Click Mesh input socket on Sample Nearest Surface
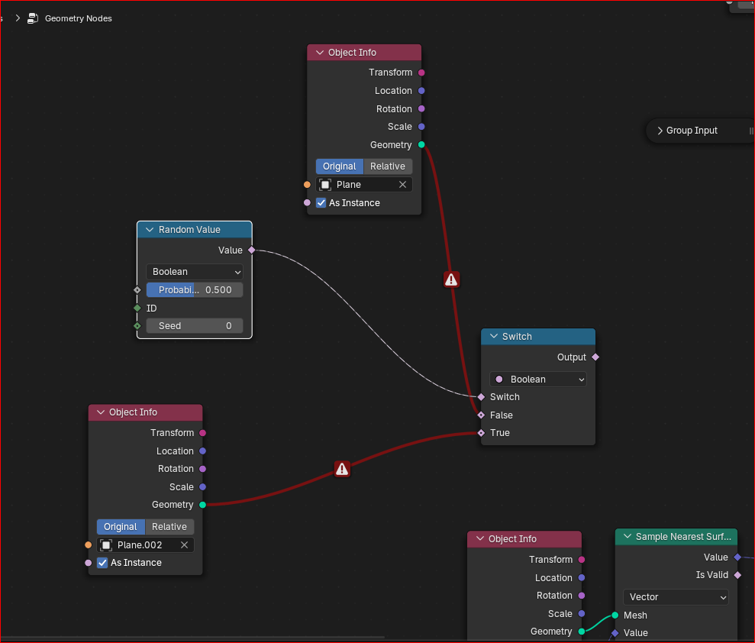755x643 pixels. 615,615
